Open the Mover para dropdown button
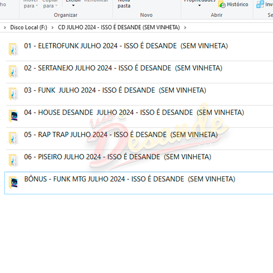This screenshot has width=273, height=273. point(31,5)
